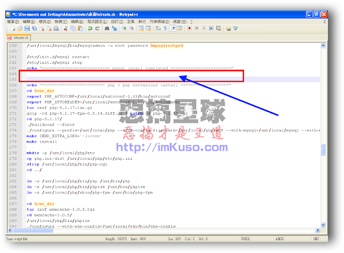Zoom in with the magnifier icon

coord(124,28)
